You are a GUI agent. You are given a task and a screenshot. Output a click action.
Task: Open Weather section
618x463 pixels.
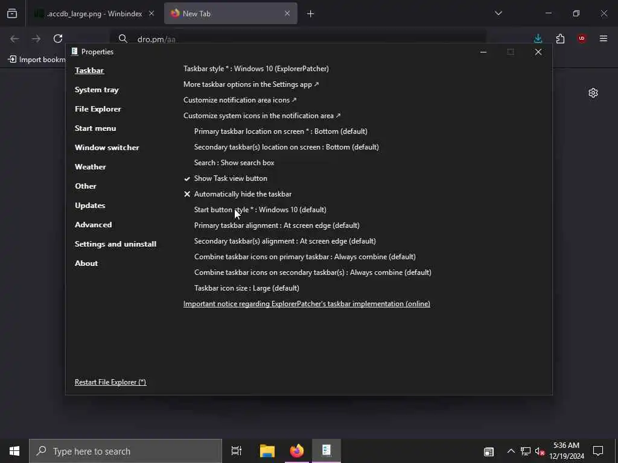91,167
